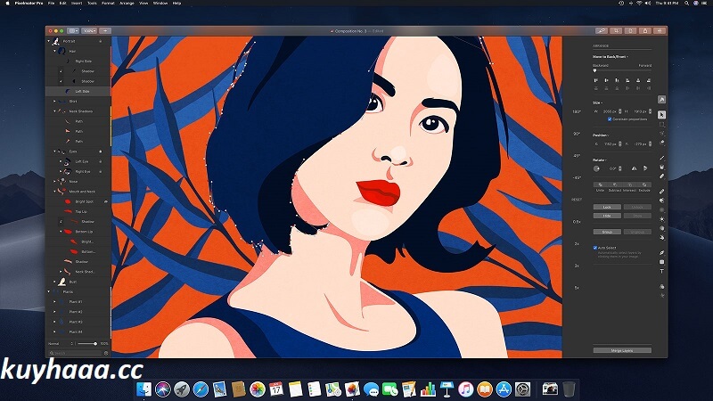The image size is (713, 401).
Task: Click the Backward/Forward slider handle
Action: click(x=594, y=71)
